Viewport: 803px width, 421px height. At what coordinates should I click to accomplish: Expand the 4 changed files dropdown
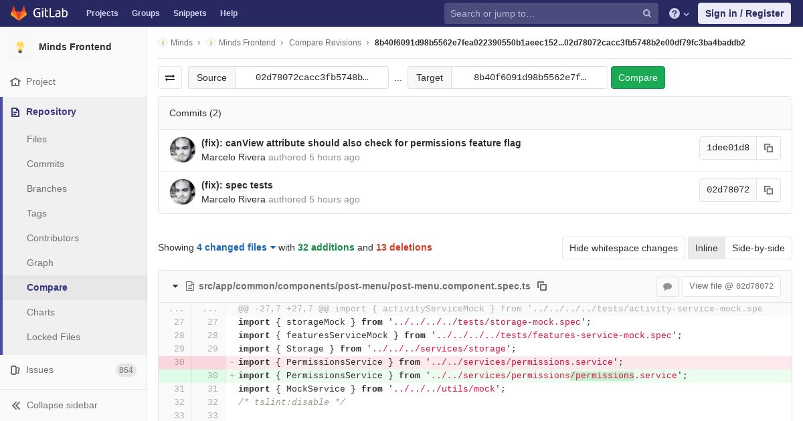(x=236, y=247)
